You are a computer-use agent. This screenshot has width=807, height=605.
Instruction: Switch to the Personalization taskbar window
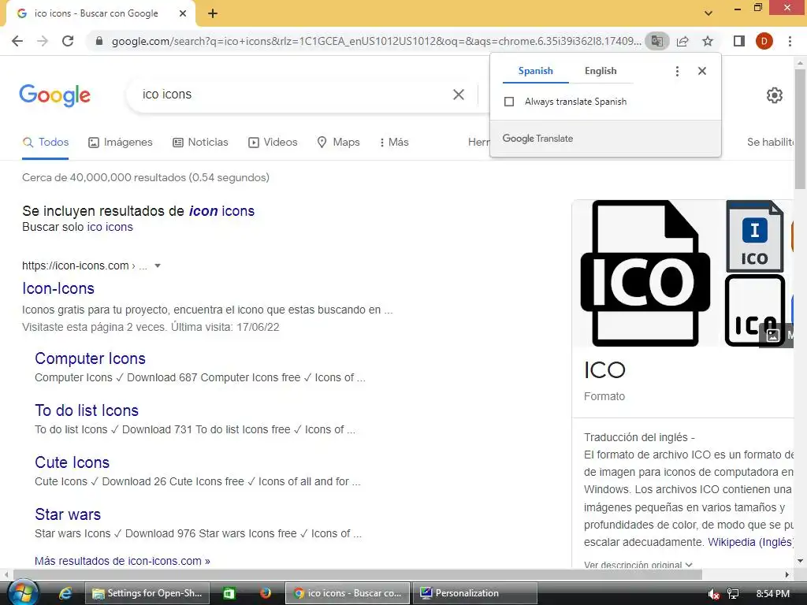click(475, 593)
